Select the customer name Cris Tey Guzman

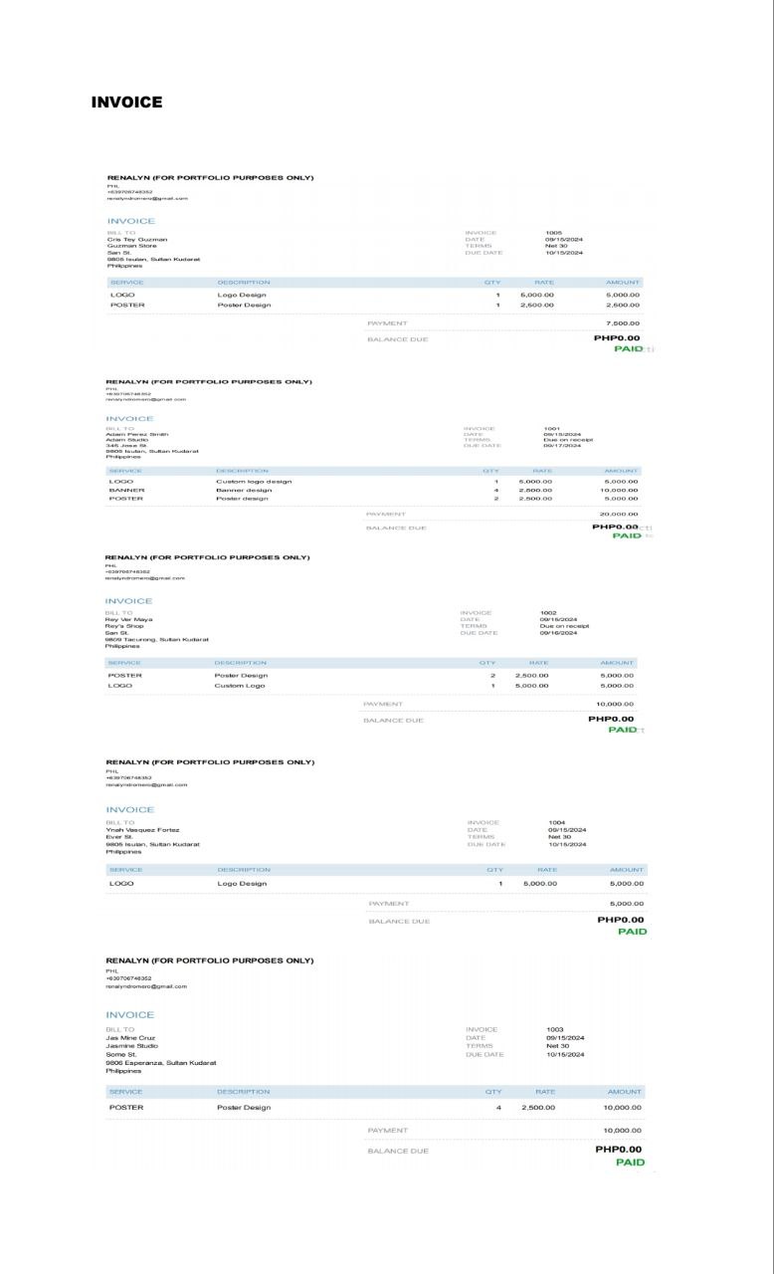click(x=137, y=239)
